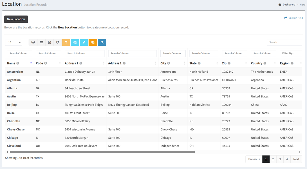This screenshot has width=307, height=169.
Task: Click the list view icon in toolbar
Action: tap(41, 42)
